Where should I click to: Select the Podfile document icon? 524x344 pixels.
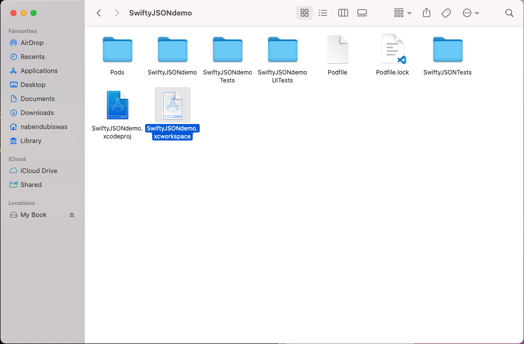[x=337, y=49]
